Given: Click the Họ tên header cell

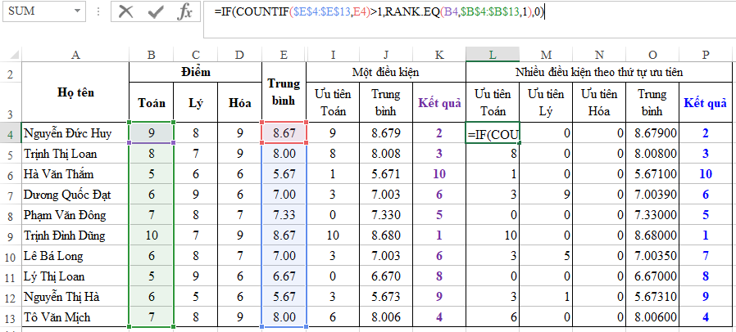Looking at the screenshot, I should (75, 92).
